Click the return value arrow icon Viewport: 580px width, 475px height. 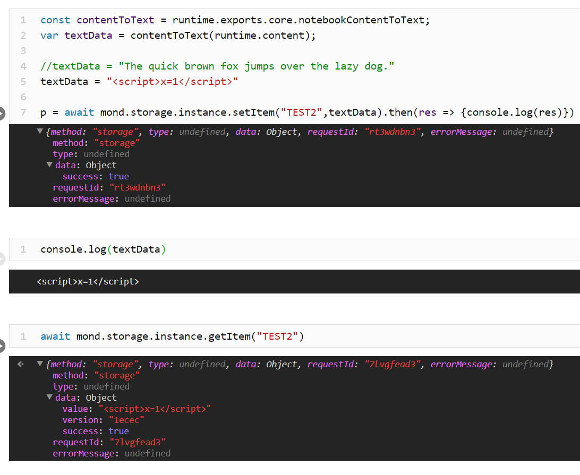[x=21, y=364]
